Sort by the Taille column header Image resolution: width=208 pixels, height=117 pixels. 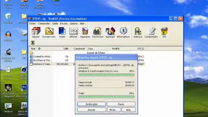point(66,49)
